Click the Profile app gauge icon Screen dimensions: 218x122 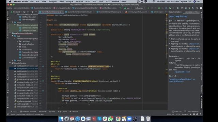(x=166, y=8)
